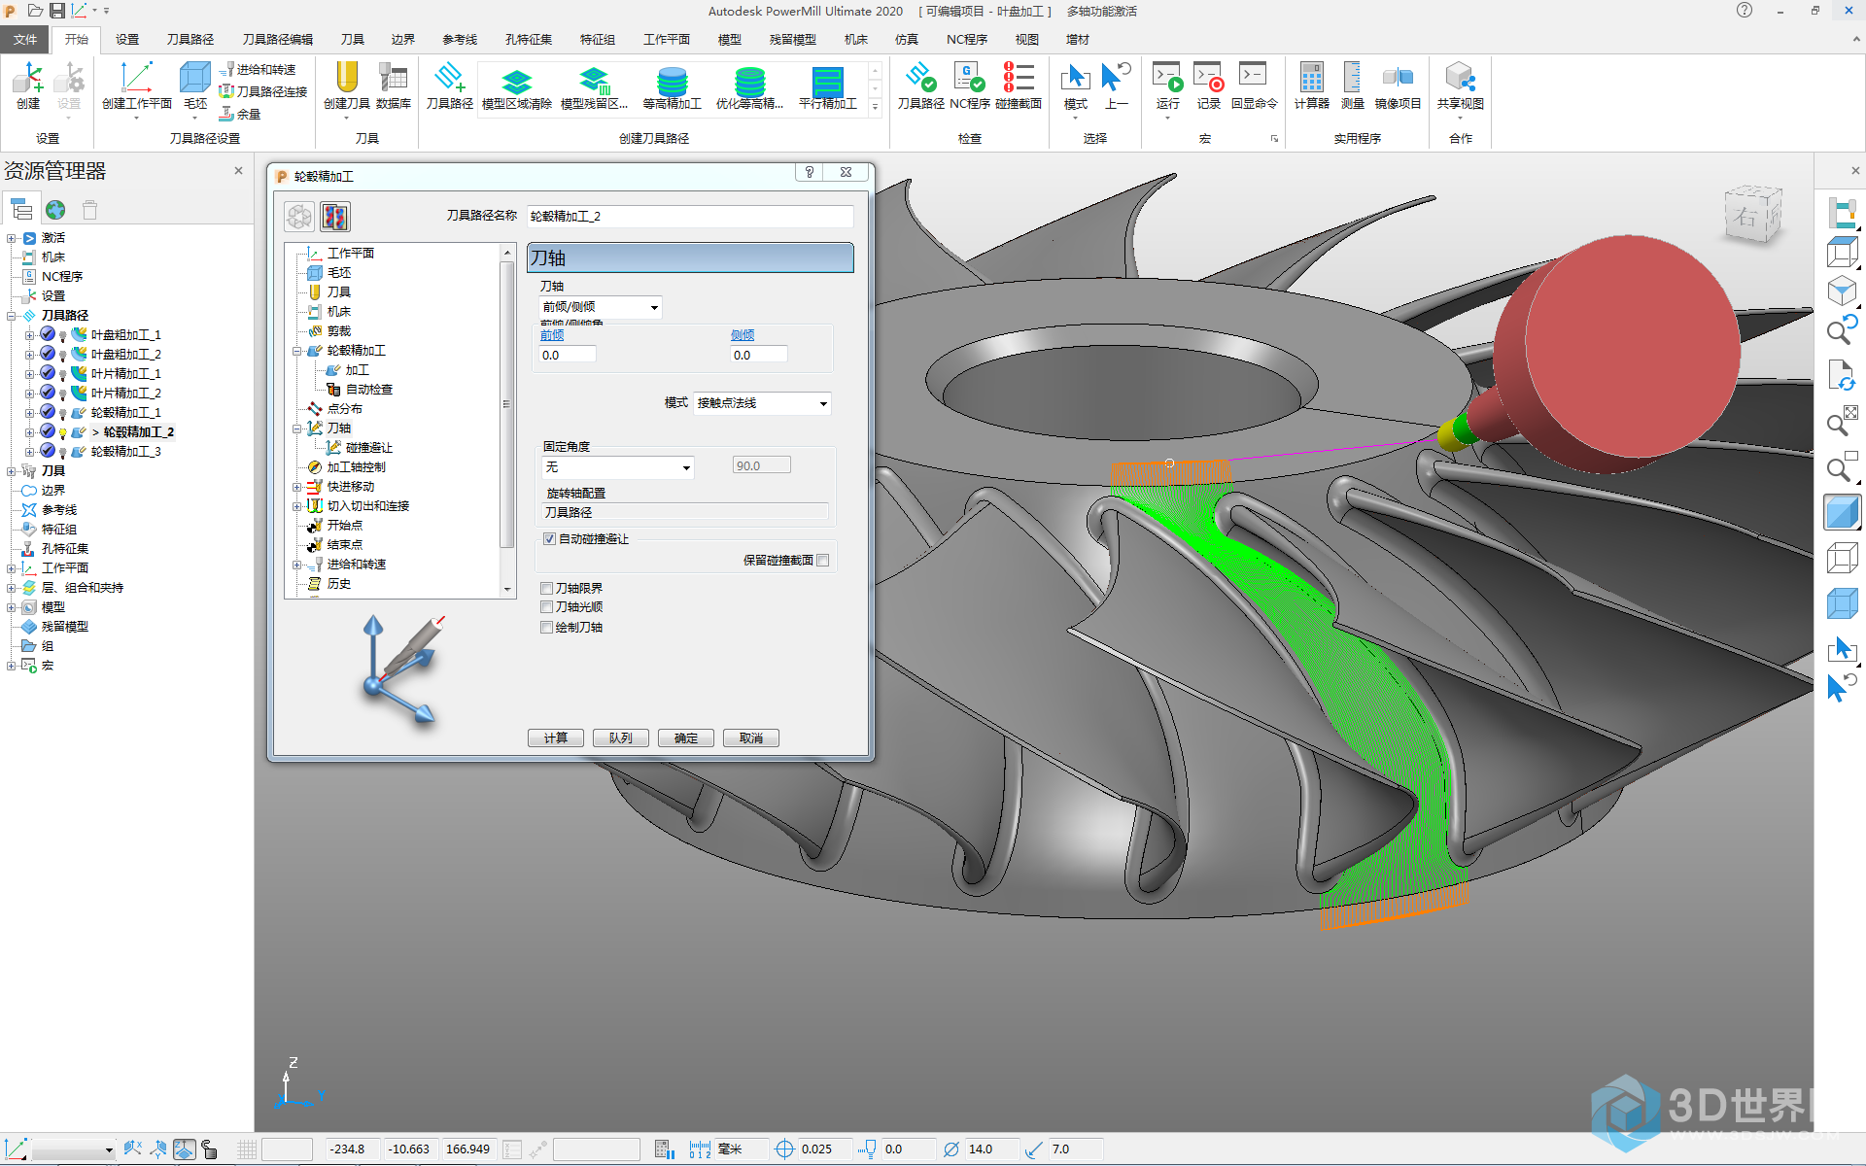1866x1166 pixels.
Task: Select 碰撞避让 in dialog tree
Action: coord(368,448)
